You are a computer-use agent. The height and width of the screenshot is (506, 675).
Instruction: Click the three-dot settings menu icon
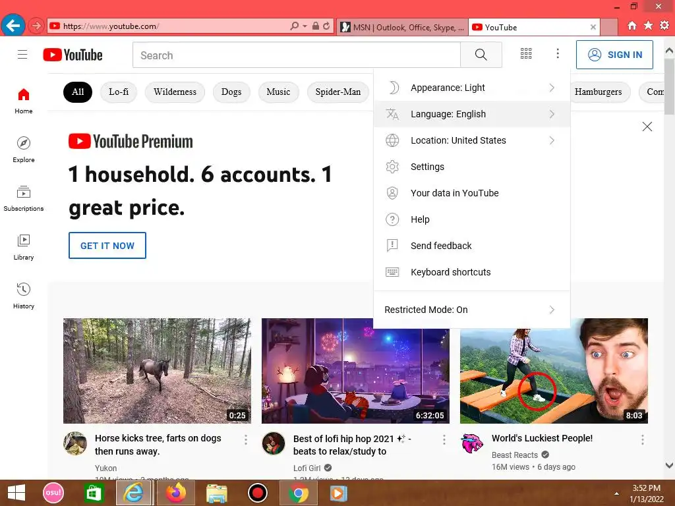click(558, 53)
